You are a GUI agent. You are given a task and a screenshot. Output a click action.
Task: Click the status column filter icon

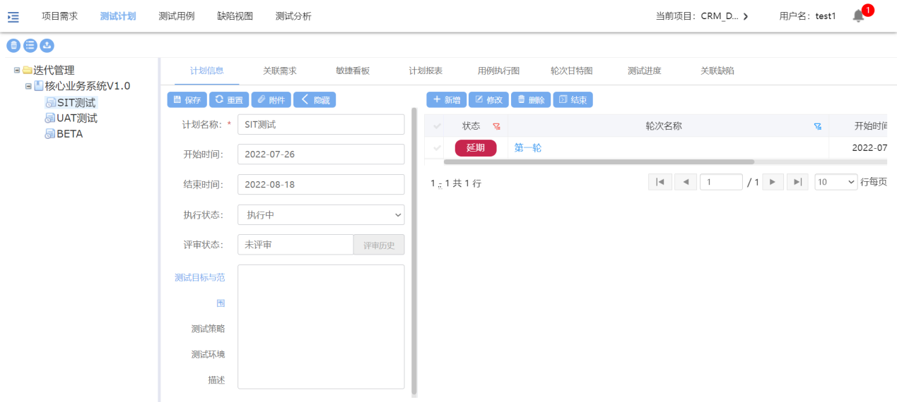[496, 126]
